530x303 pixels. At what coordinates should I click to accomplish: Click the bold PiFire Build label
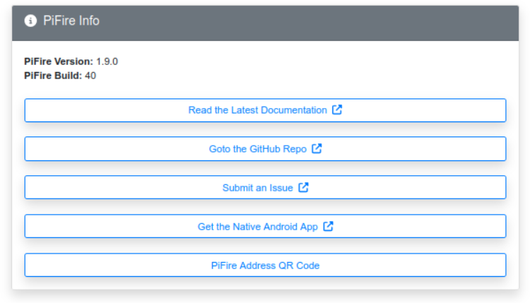pyautogui.click(x=53, y=76)
